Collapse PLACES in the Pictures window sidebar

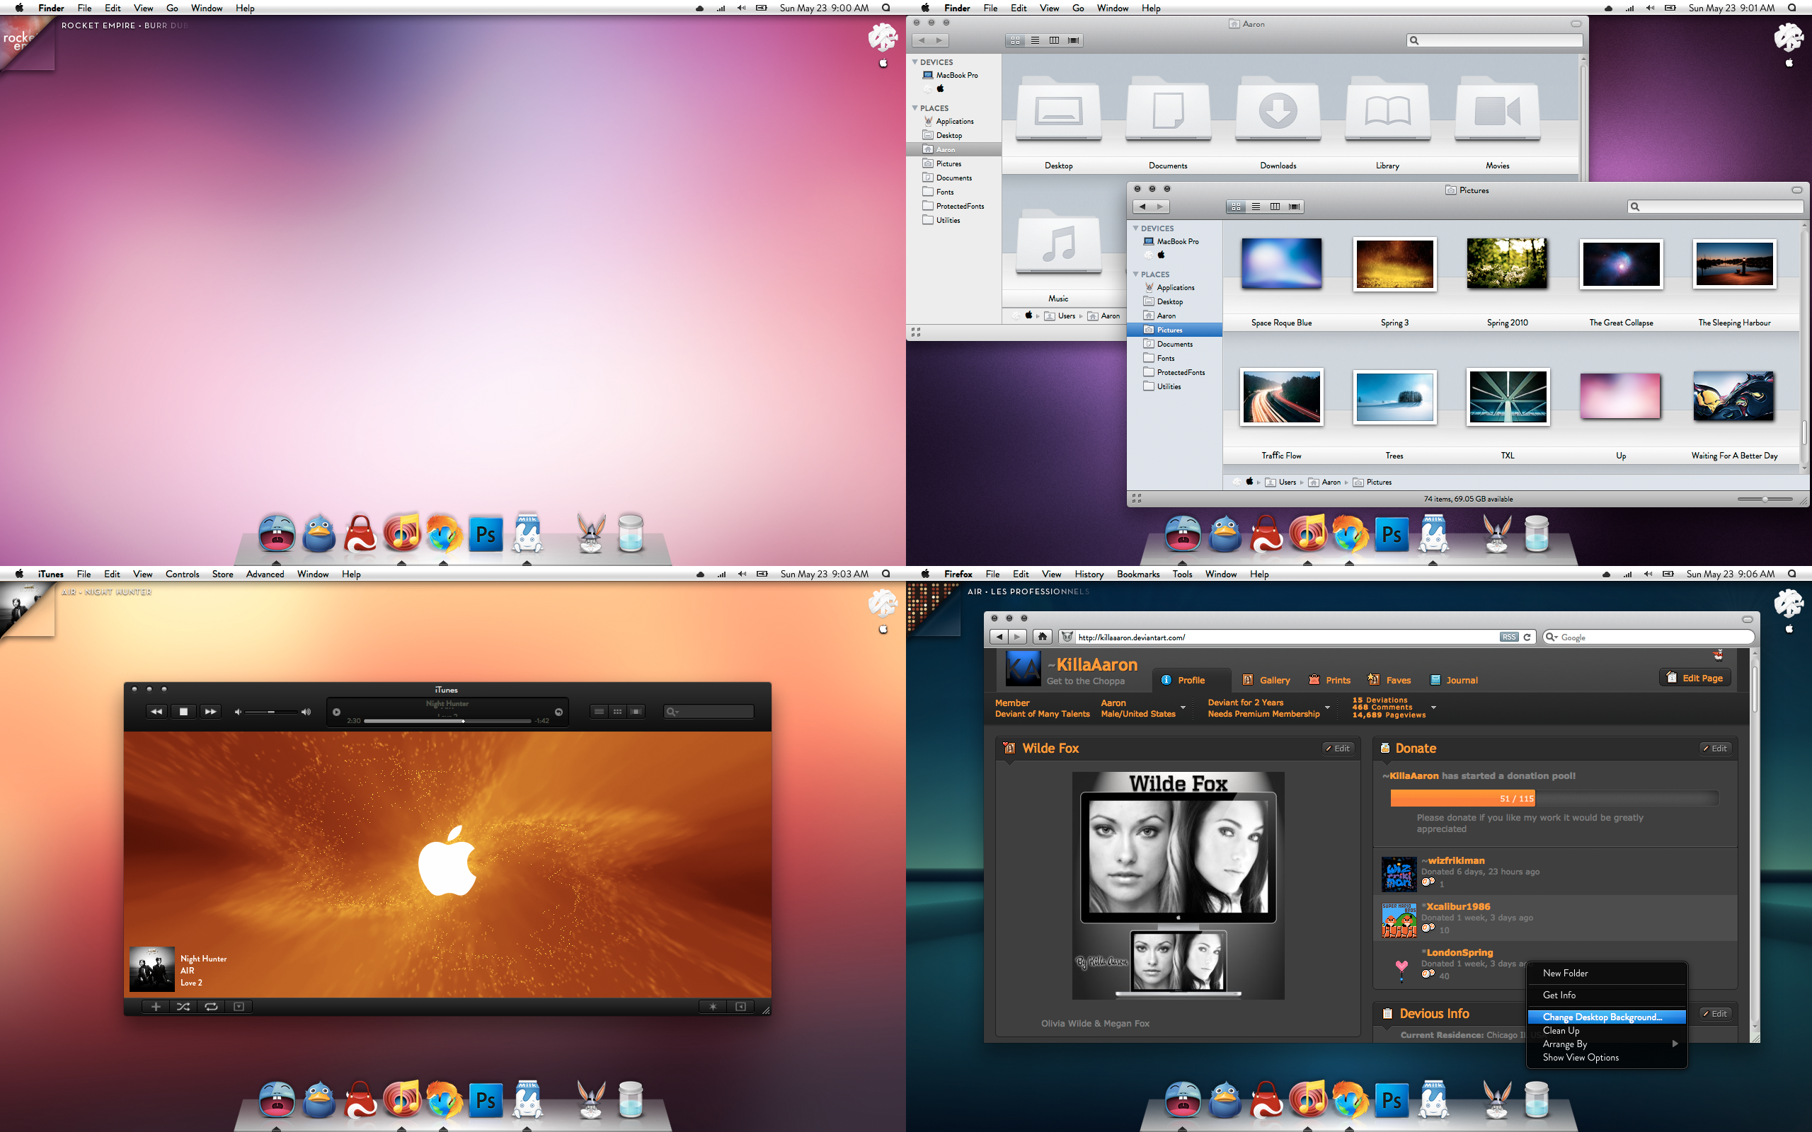(x=1136, y=275)
